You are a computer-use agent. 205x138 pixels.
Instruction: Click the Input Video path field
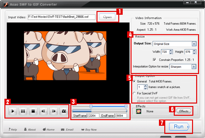61,17
